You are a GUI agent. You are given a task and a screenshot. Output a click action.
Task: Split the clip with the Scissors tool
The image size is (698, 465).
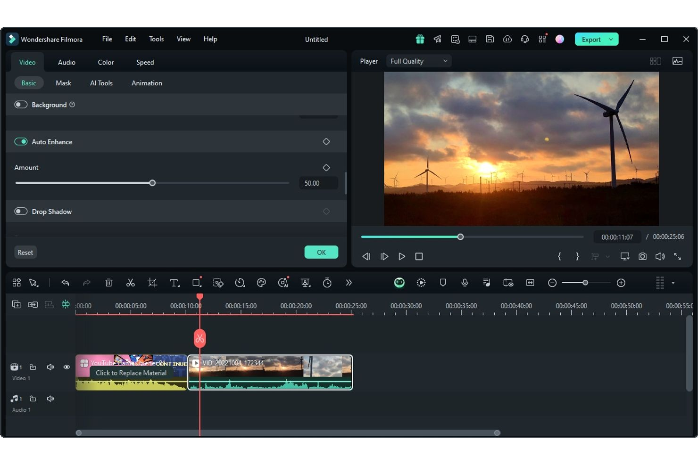pos(131,283)
